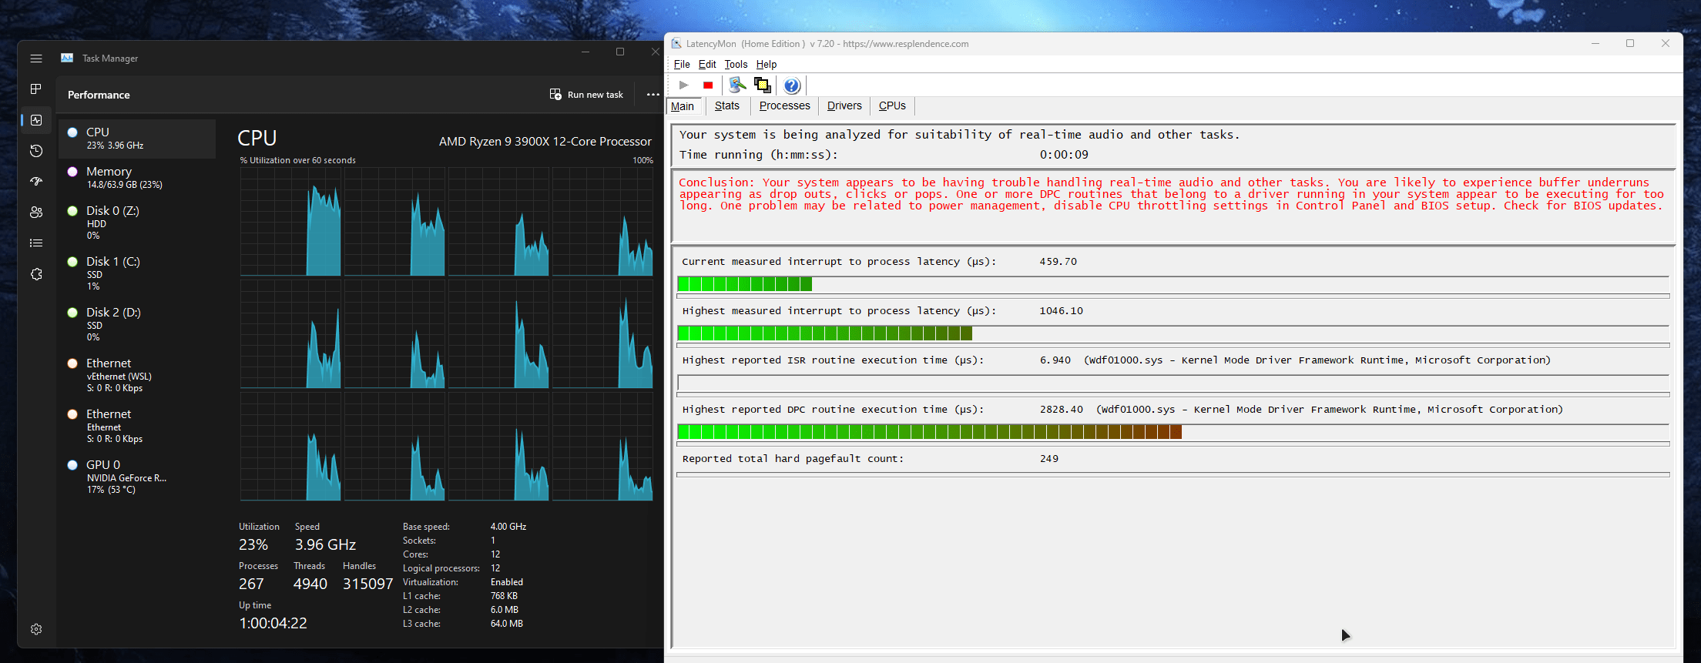Image resolution: width=1701 pixels, height=663 pixels.
Task: Click LatencyMon help question mark icon
Action: 792,85
